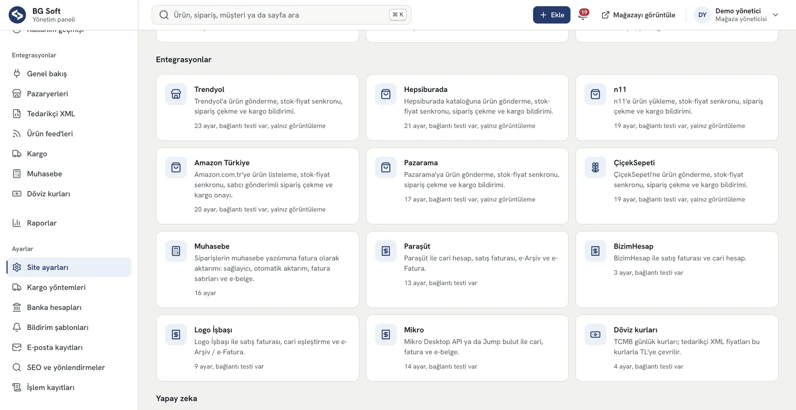The width and height of the screenshot is (796, 410).
Task: Click the Mikro card description text
Action: click(474, 347)
